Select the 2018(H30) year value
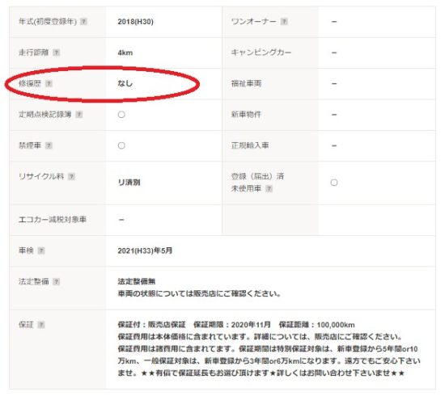 tap(135, 22)
